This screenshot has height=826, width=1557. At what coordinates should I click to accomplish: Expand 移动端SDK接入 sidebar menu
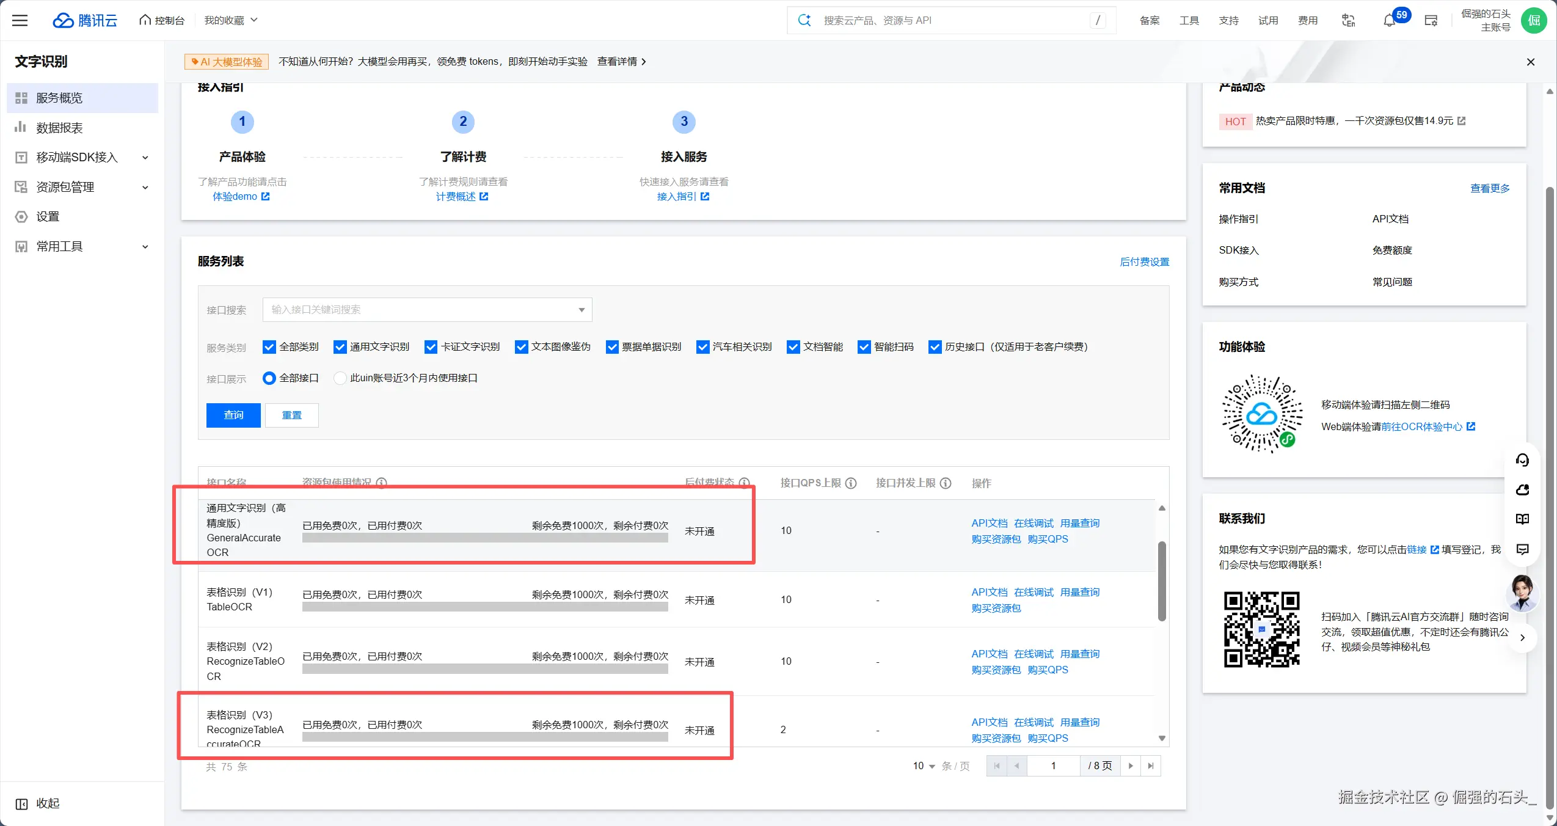[82, 158]
